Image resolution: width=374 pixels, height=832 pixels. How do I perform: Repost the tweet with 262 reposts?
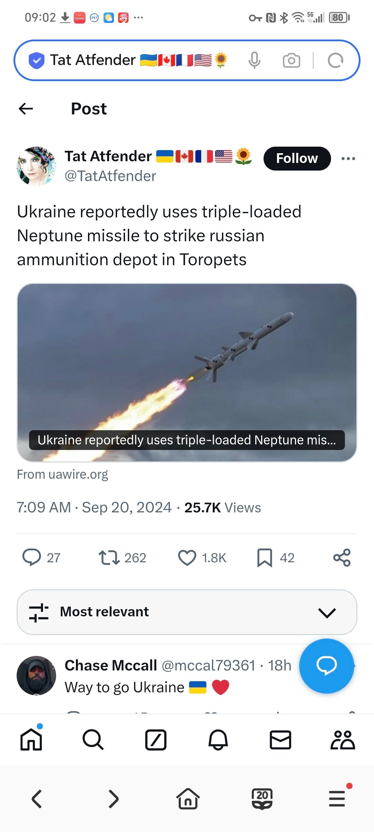[x=109, y=557]
